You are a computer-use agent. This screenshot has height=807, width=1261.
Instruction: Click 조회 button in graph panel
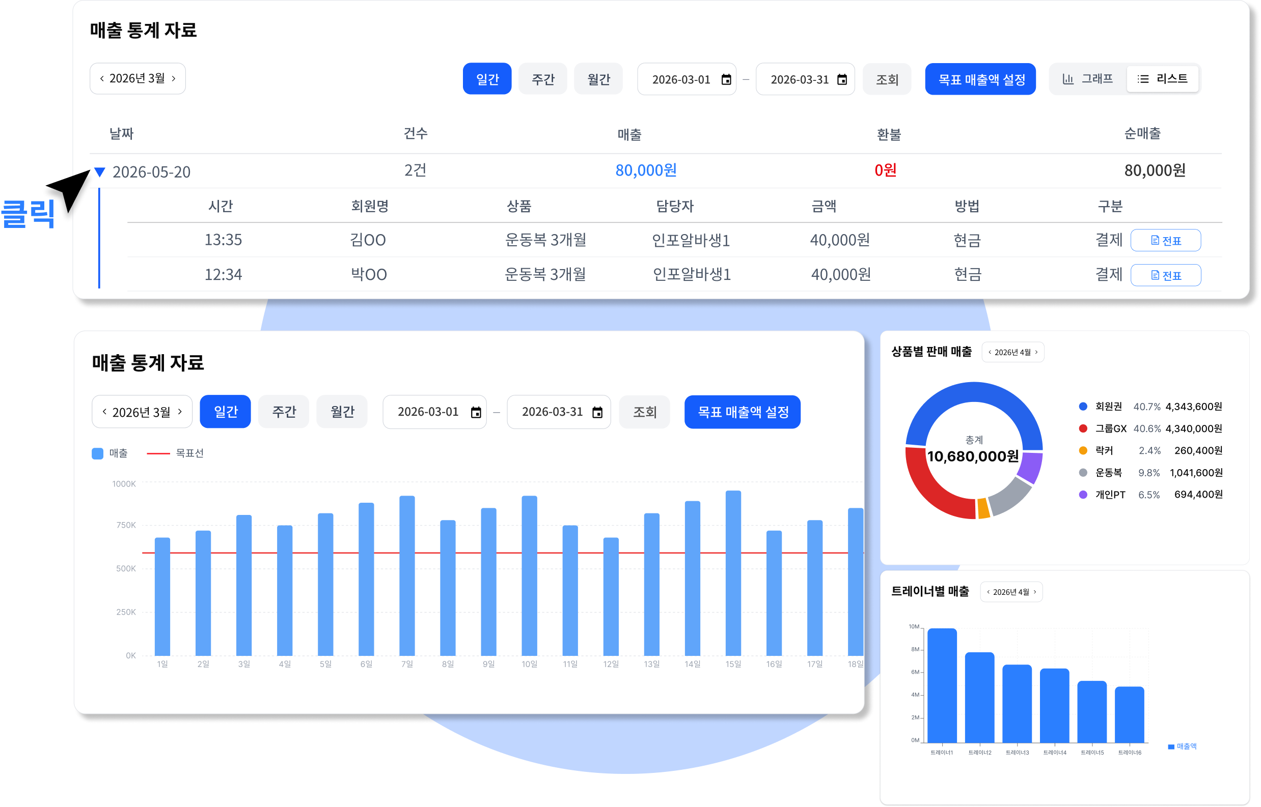point(645,412)
